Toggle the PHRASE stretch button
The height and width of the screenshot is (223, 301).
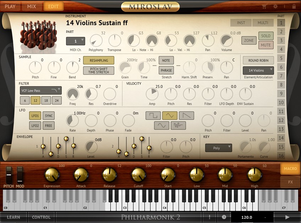(166, 70)
